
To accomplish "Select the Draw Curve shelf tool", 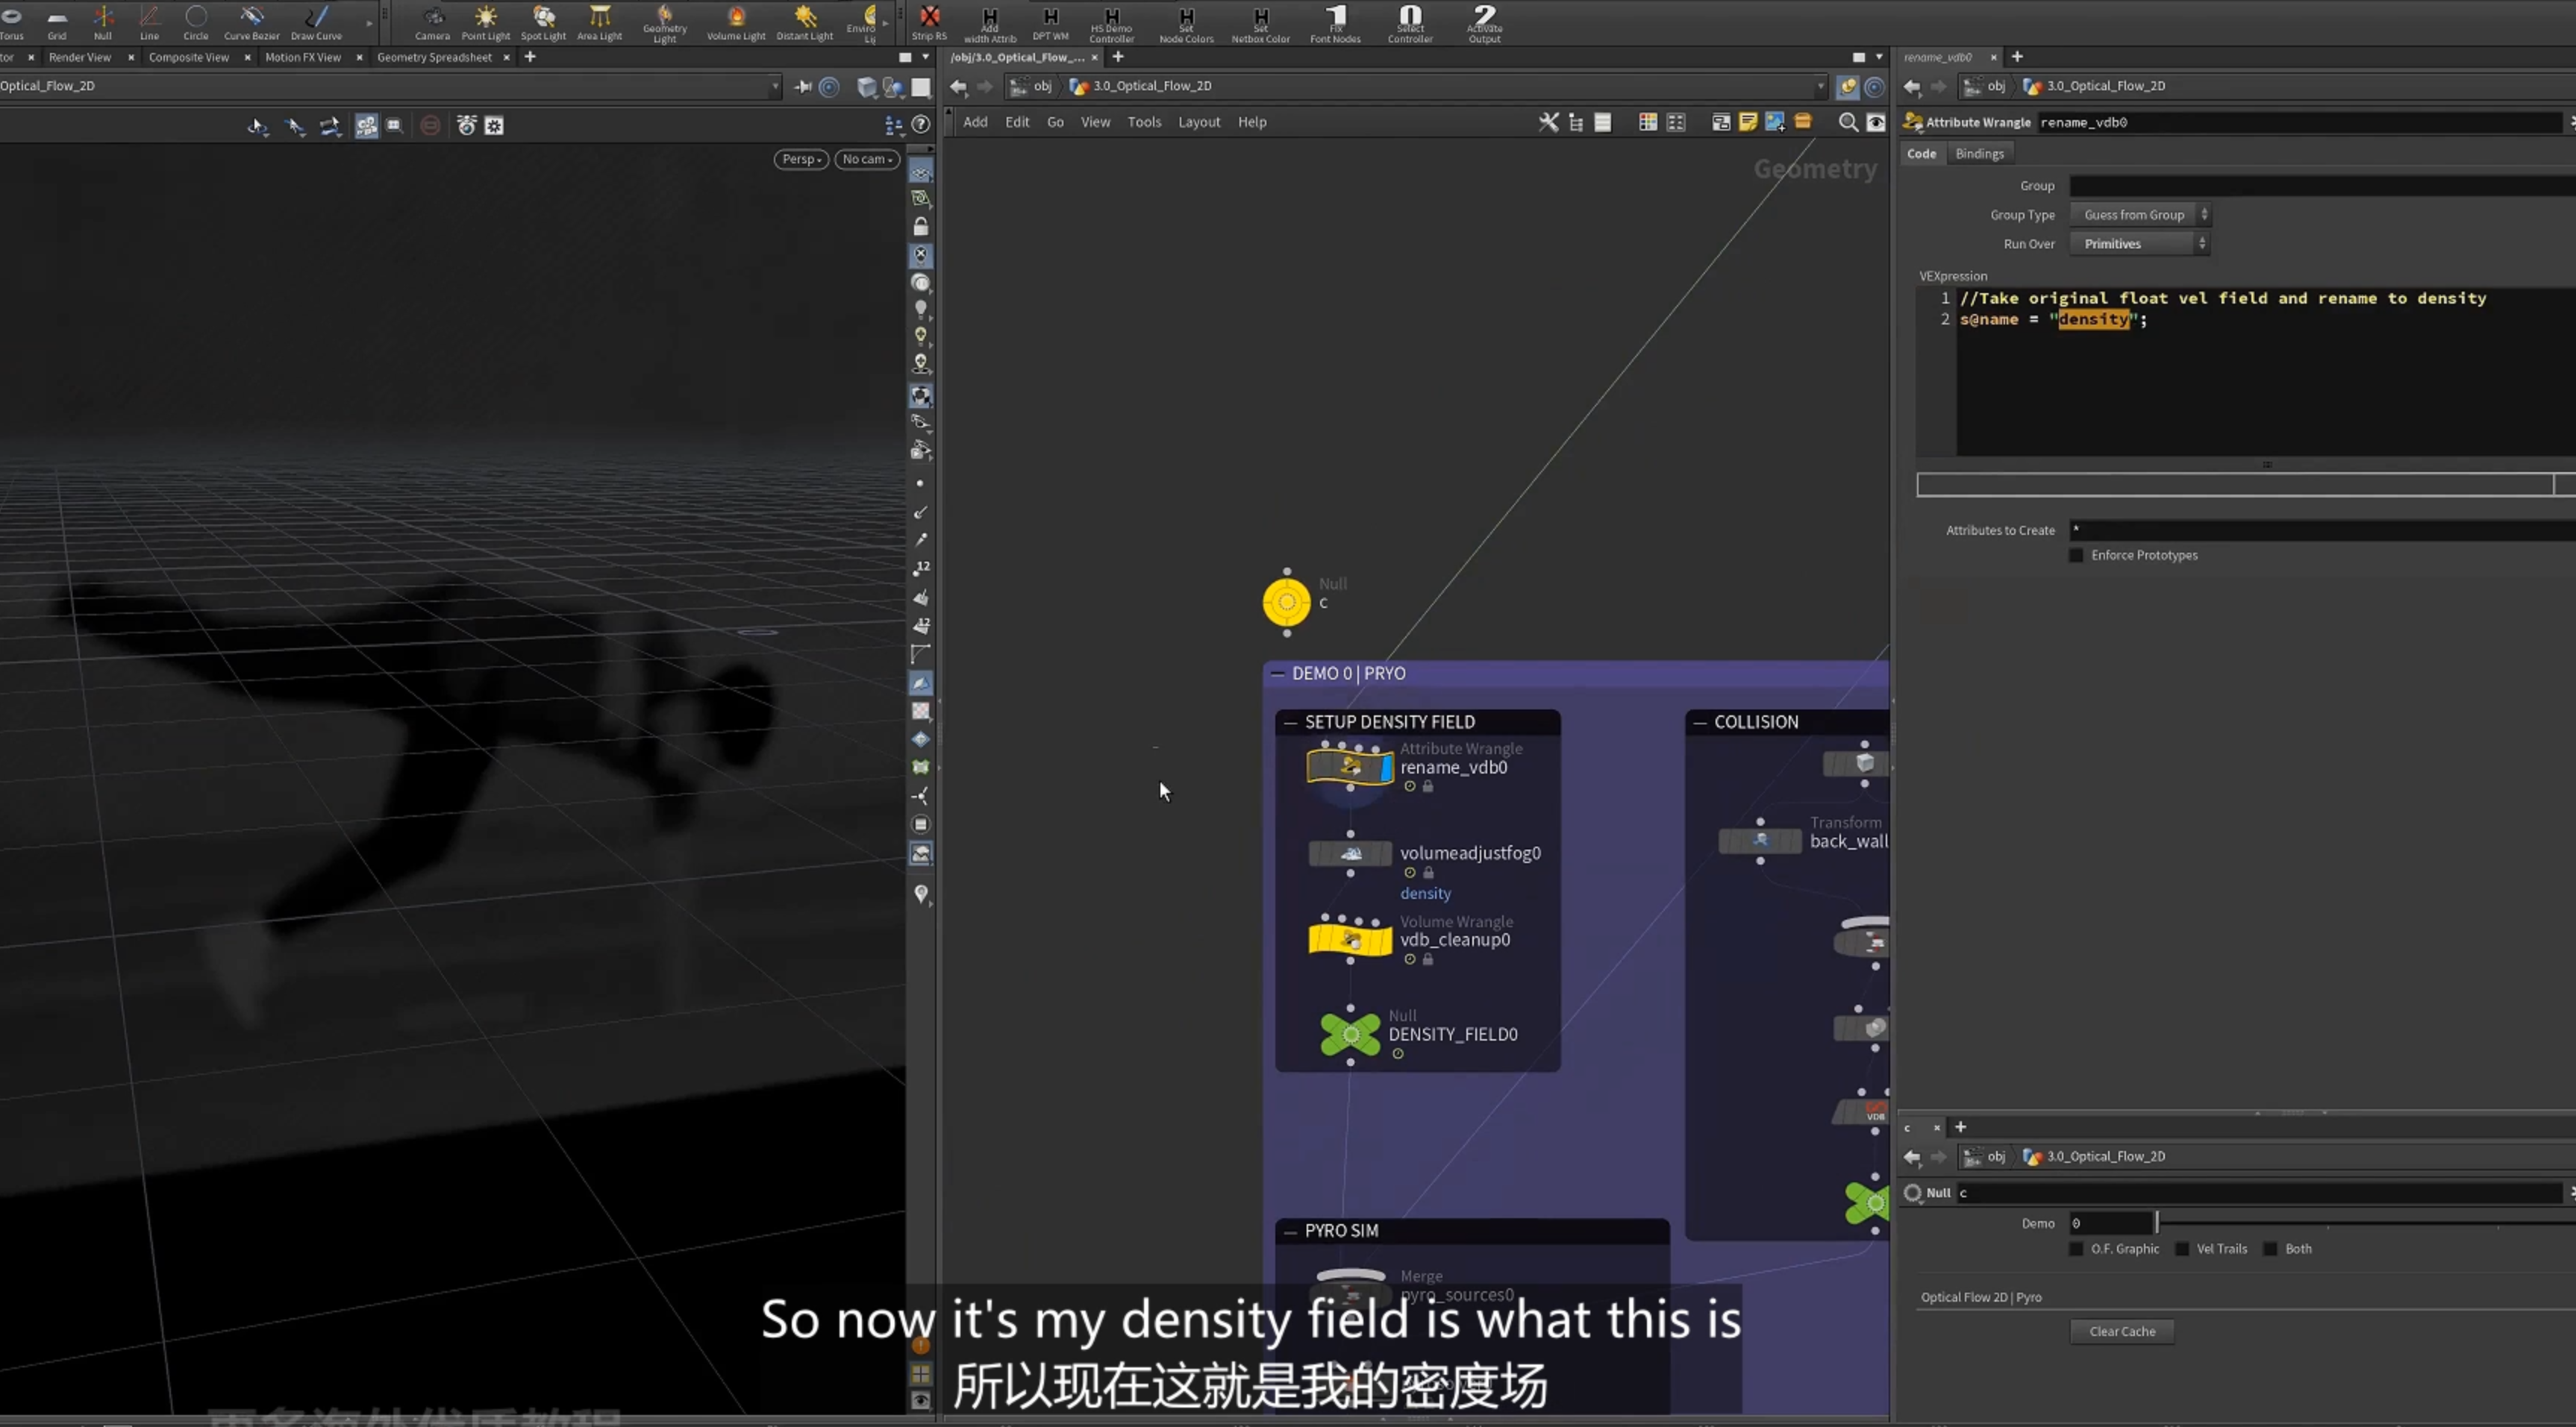I will [316, 22].
